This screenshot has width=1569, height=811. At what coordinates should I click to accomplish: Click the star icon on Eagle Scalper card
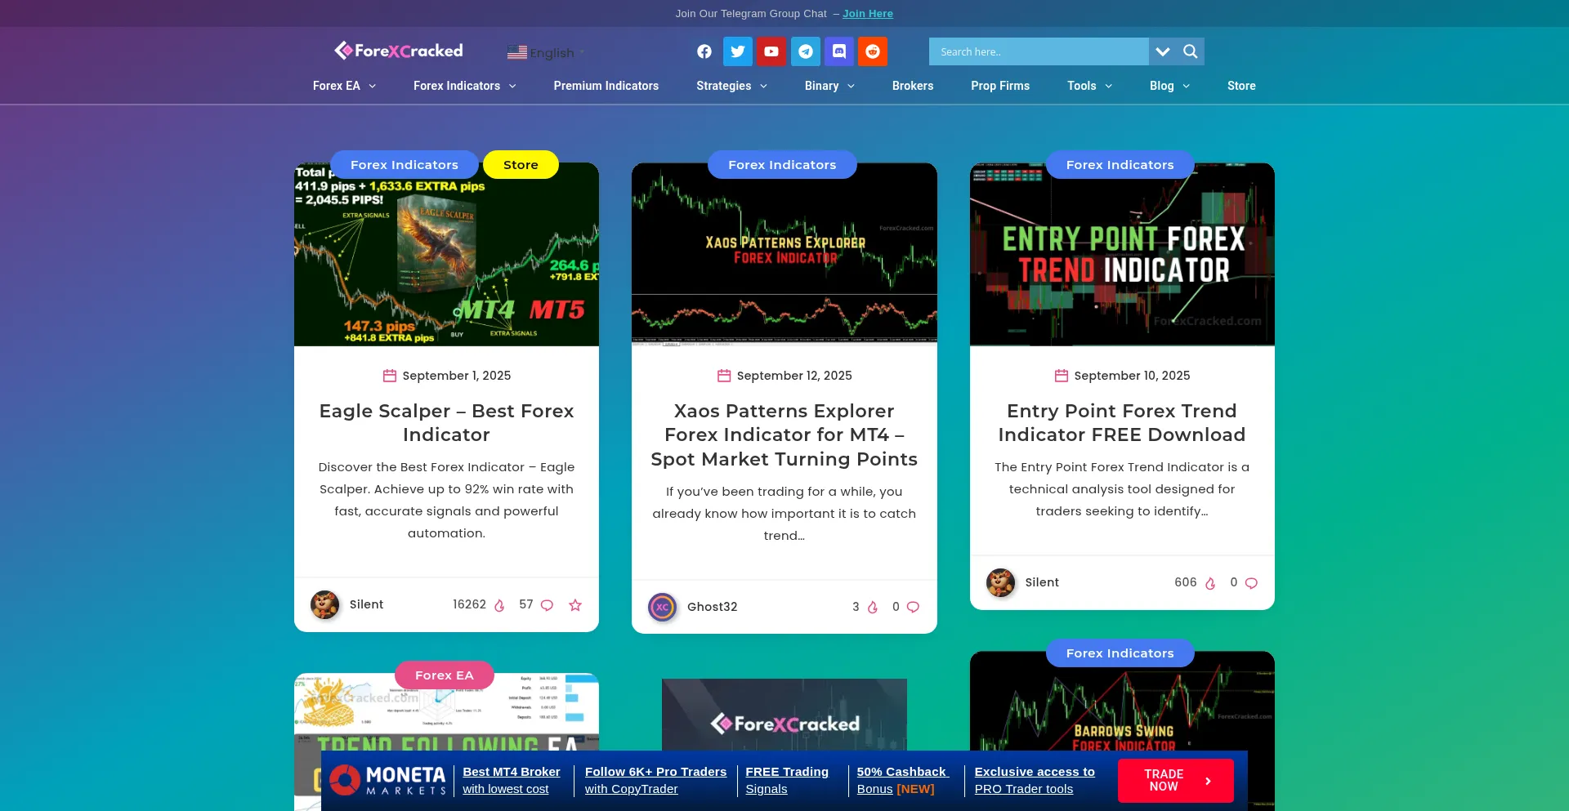coord(575,605)
